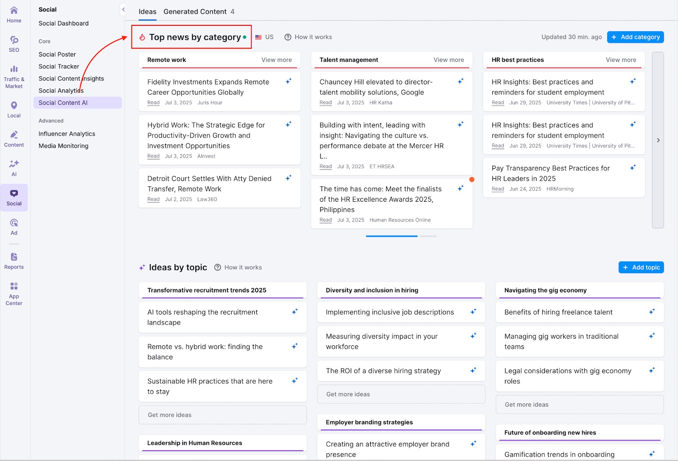Generate content from Fidelity Investments news sparkle

point(288,81)
